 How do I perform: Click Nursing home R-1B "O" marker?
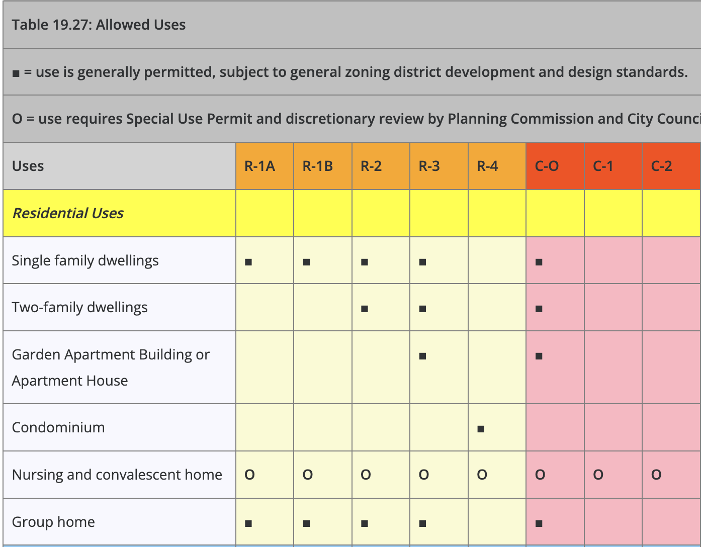pos(308,475)
